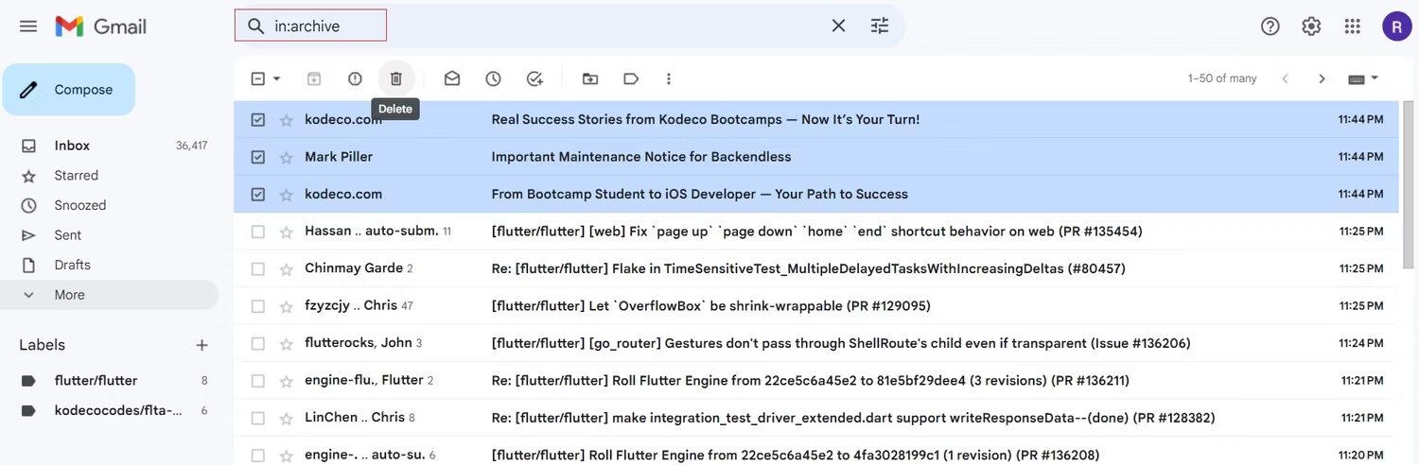Open Gmail settings gear
1419x465 pixels.
[x=1311, y=26]
